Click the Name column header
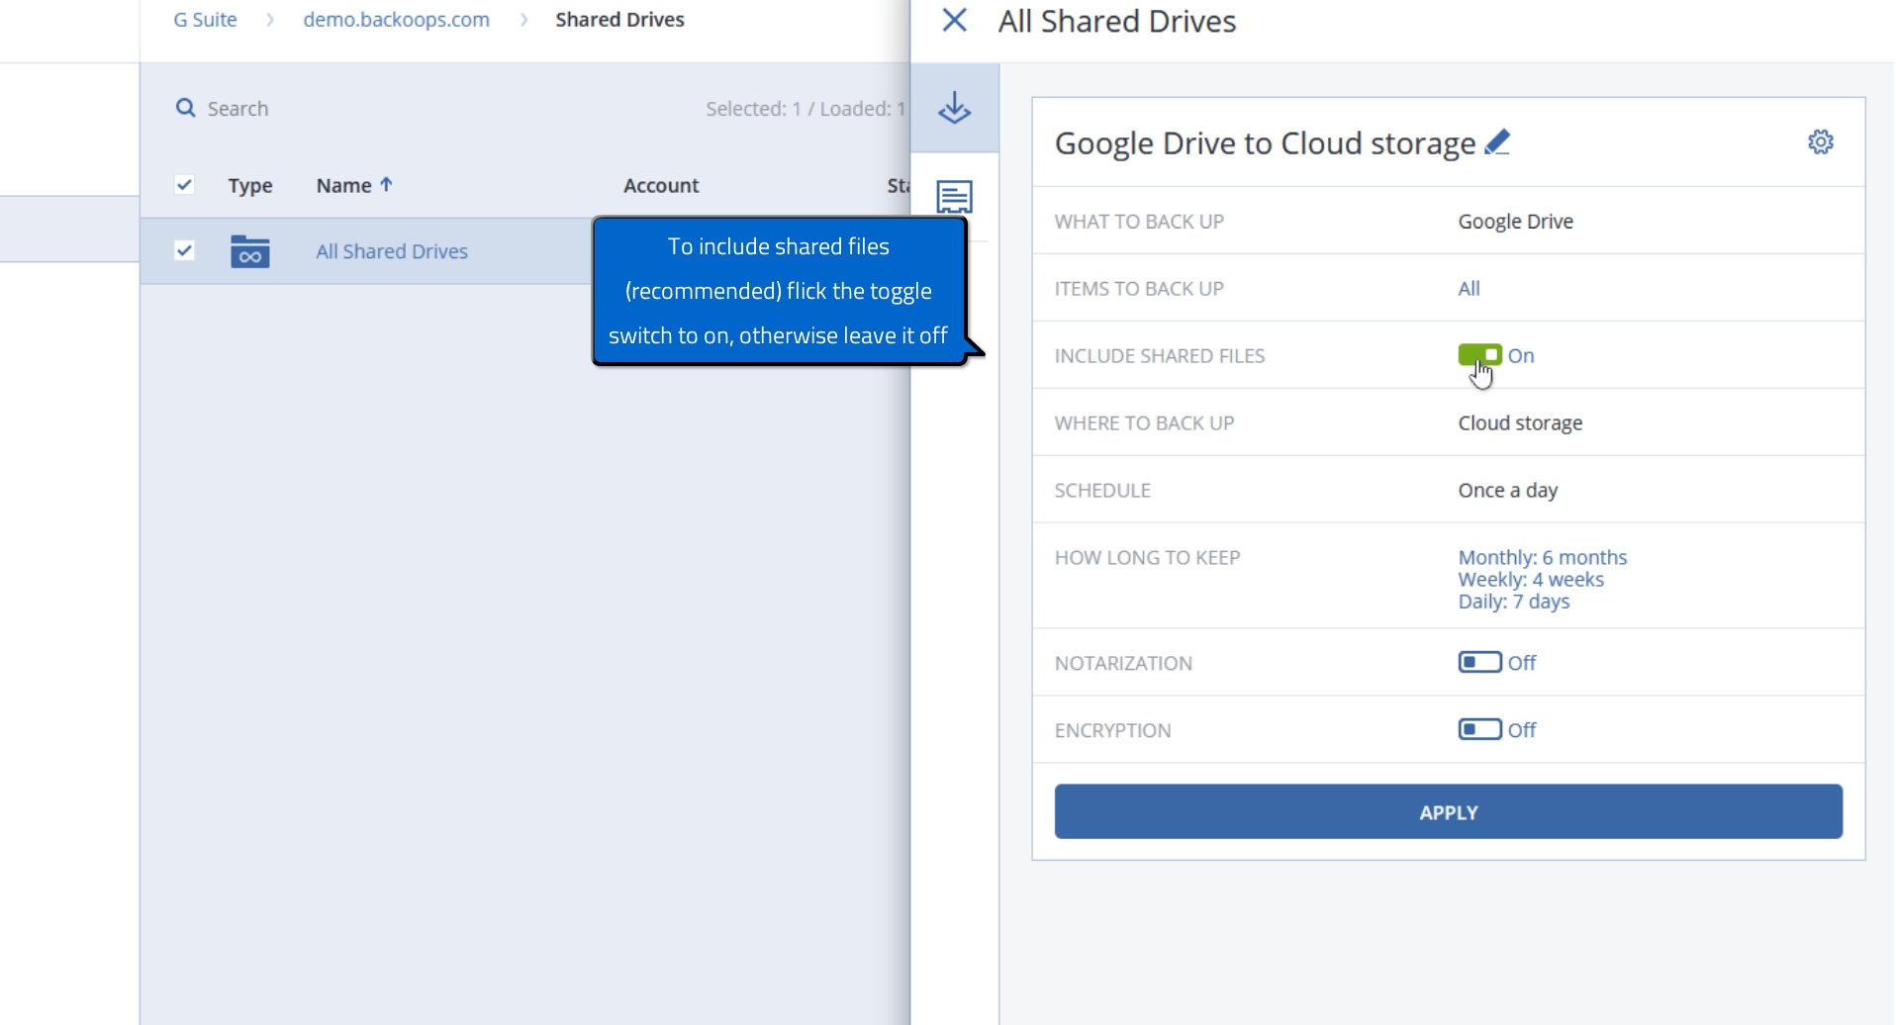This screenshot has height=1025, width=1896. pyautogui.click(x=343, y=185)
